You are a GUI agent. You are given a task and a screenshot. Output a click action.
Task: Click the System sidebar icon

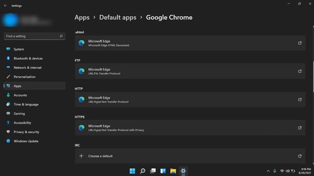[8, 49]
